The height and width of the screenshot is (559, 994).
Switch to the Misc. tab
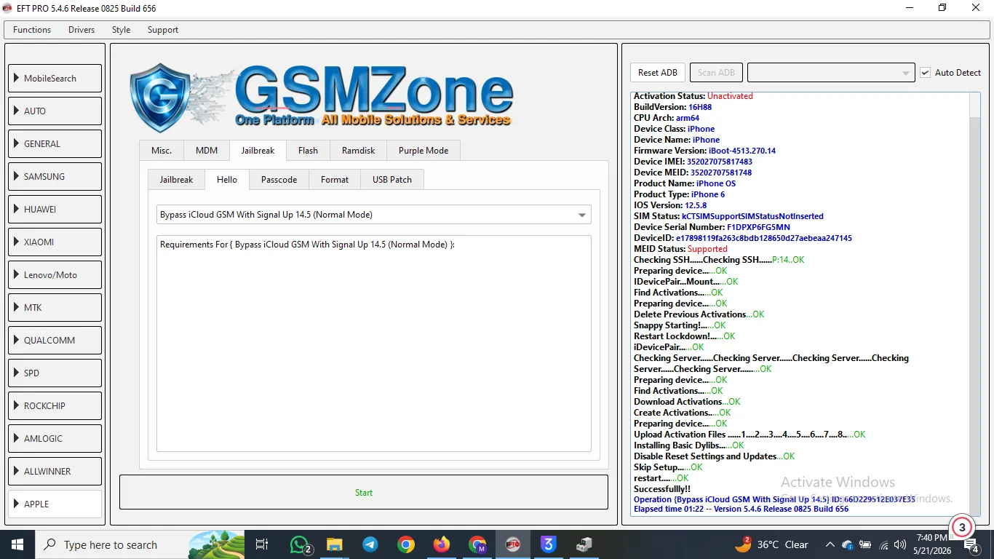click(162, 151)
